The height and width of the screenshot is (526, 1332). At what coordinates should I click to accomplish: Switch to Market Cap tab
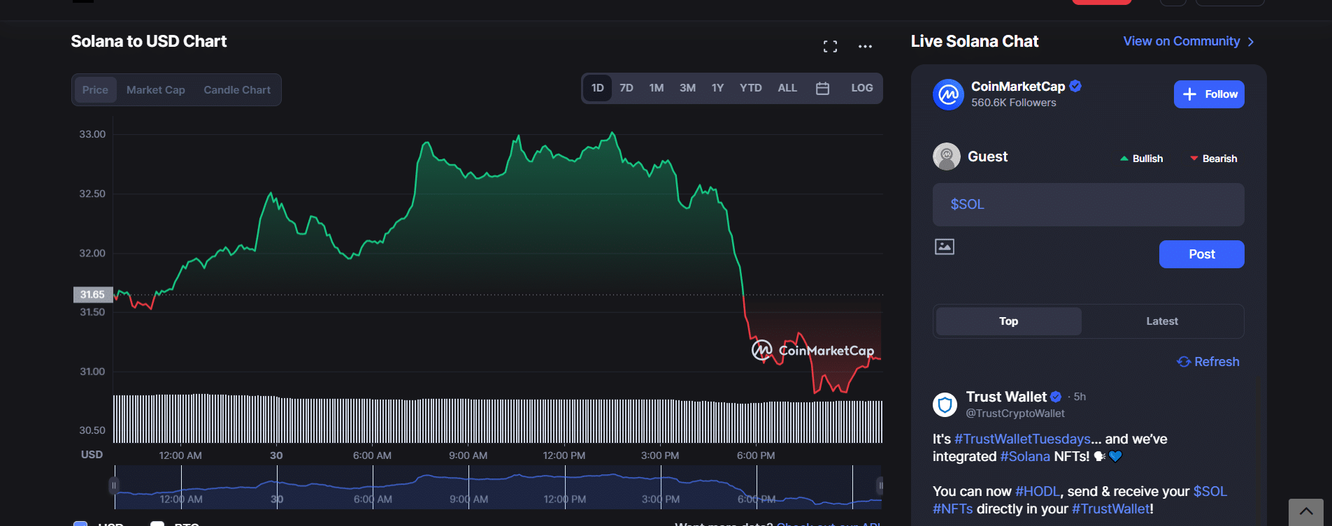click(x=156, y=90)
